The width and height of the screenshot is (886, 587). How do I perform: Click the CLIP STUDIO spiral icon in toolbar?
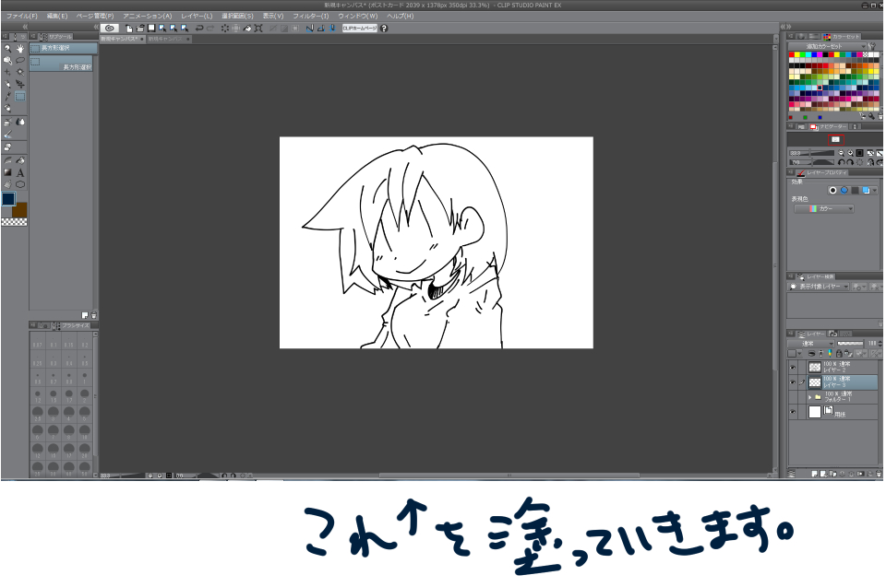coord(110,29)
